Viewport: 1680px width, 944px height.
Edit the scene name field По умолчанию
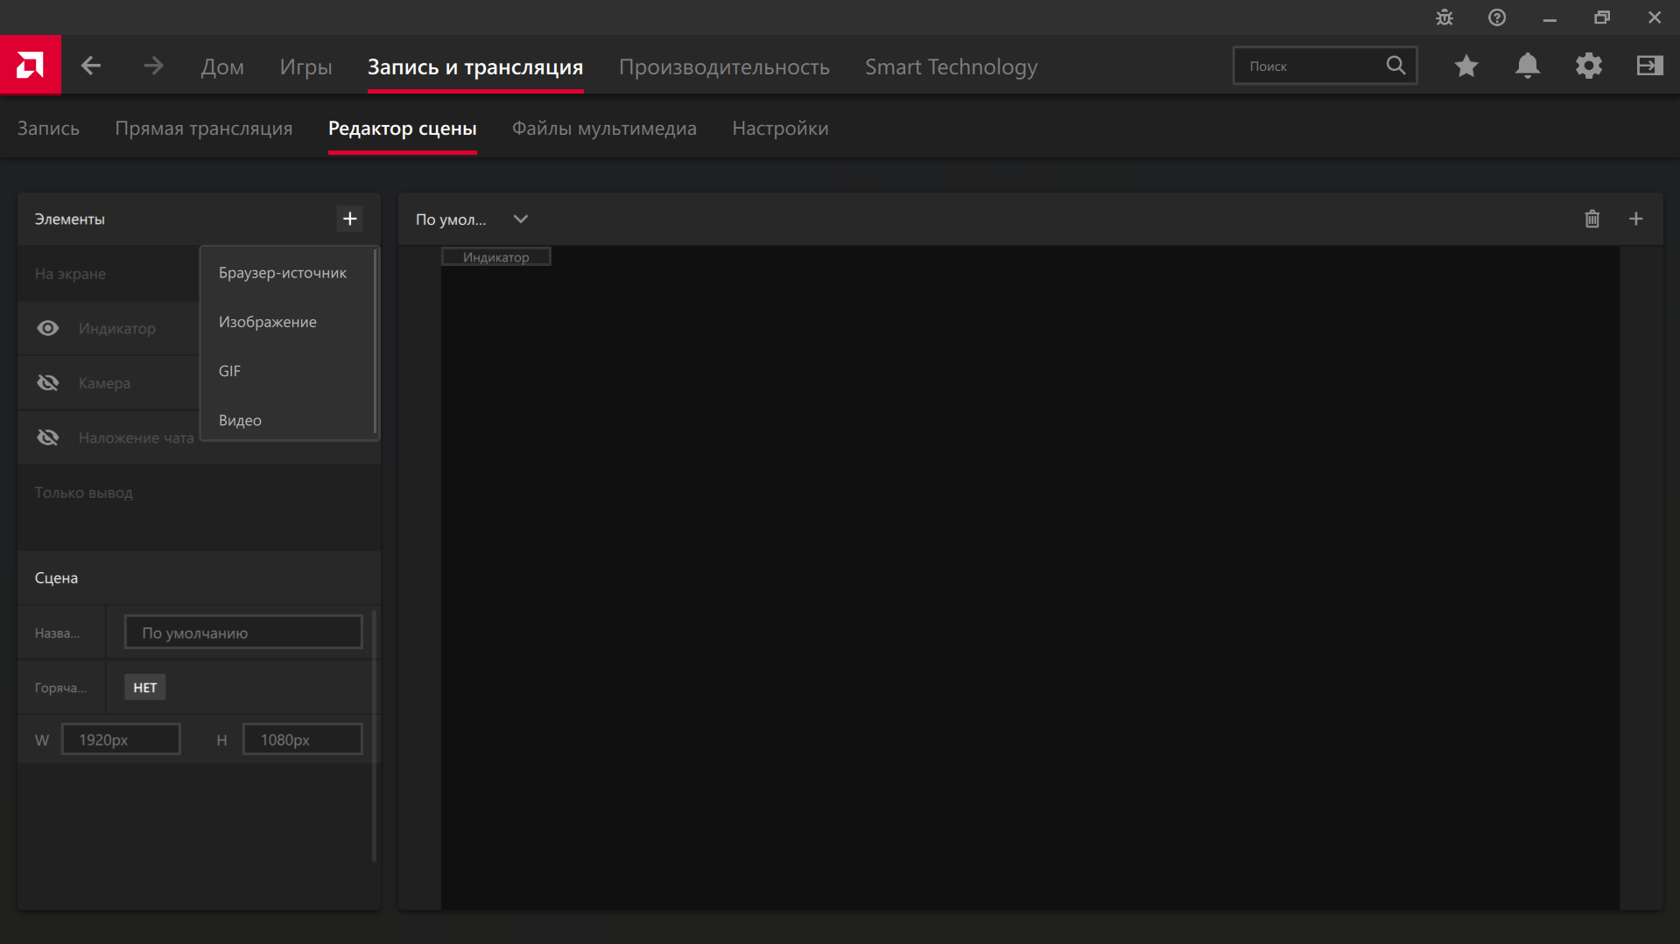click(x=243, y=633)
